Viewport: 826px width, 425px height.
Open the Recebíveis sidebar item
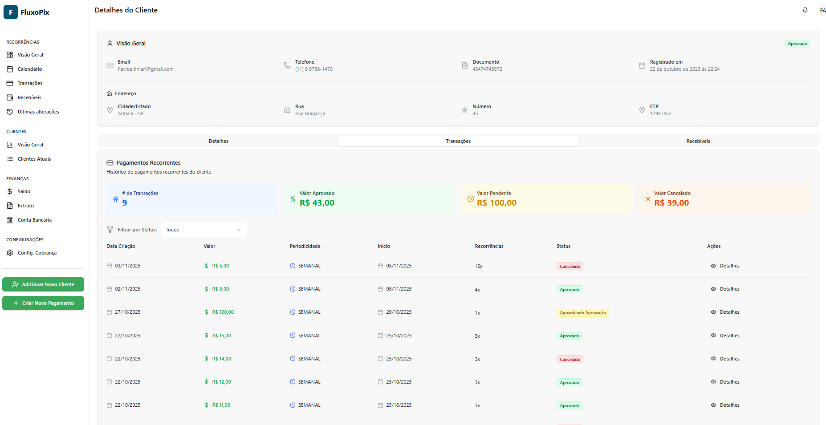click(x=29, y=97)
